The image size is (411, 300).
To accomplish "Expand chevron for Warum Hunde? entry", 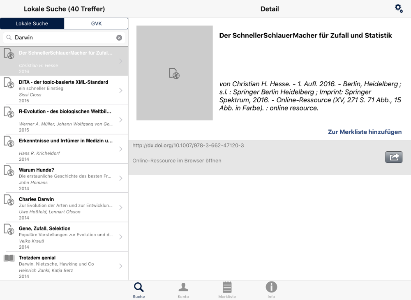I will pyautogui.click(x=120, y=178).
